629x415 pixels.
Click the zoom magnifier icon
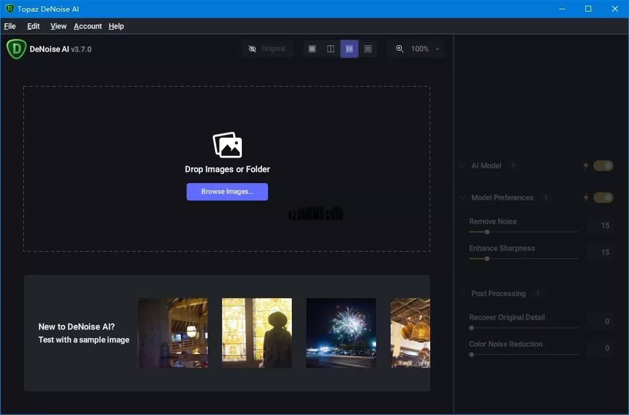click(x=400, y=49)
